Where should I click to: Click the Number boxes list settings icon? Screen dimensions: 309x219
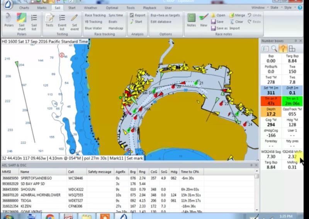point(265,49)
